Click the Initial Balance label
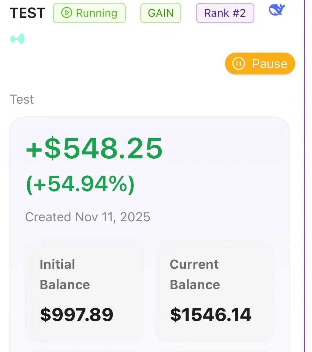 pyautogui.click(x=65, y=274)
